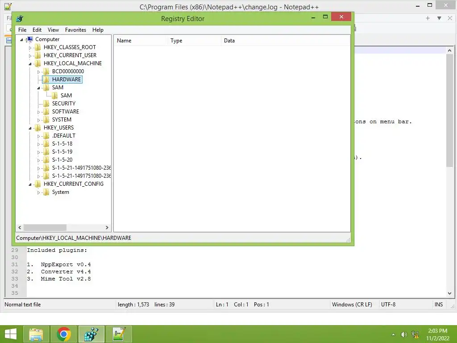Collapse the HKEY_LOCAL_MACHINE node

click(30, 63)
